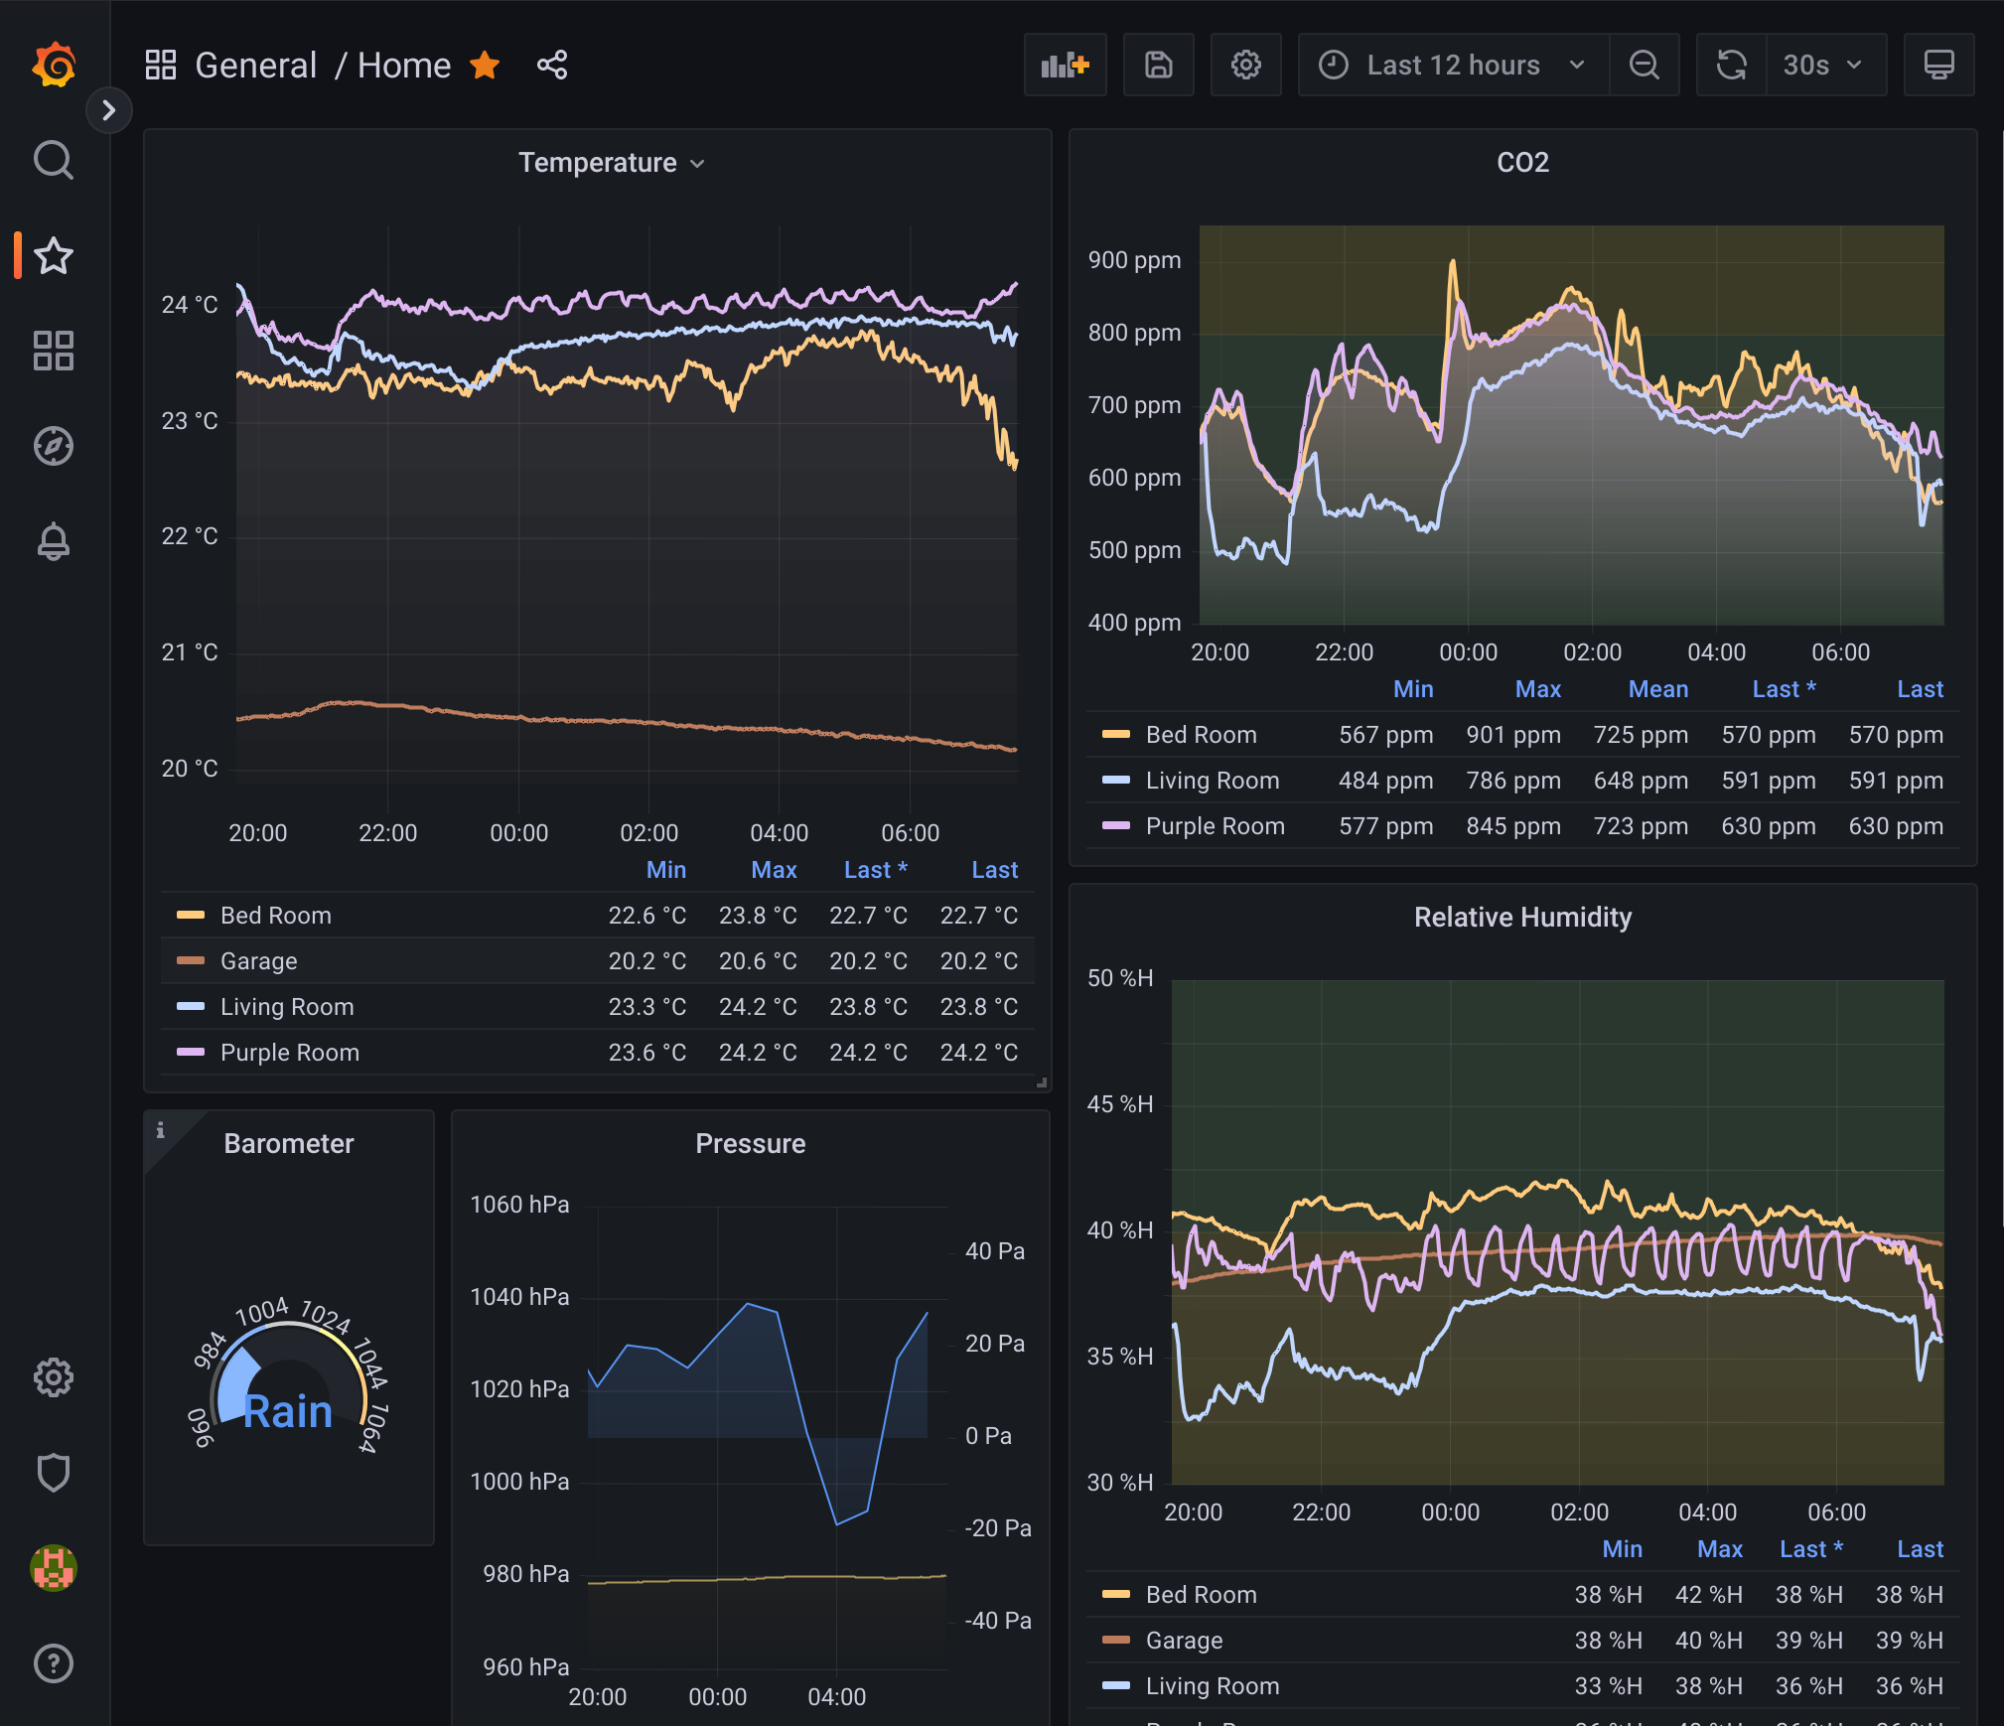
Task: Unstar the Home dashboard
Action: pos(486,65)
